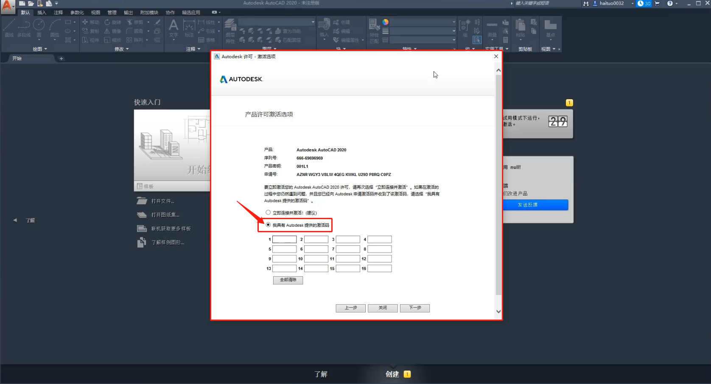
Task: Click the Open Files (打开文件) link
Action: (x=162, y=201)
